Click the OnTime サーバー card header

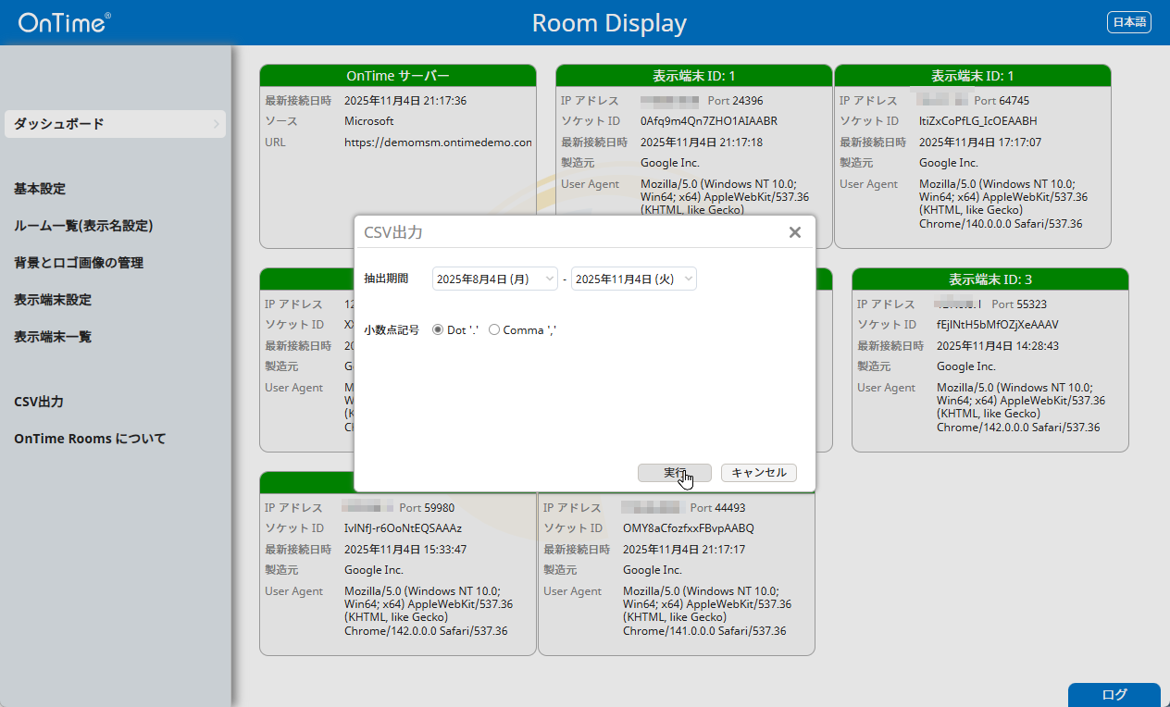(398, 76)
